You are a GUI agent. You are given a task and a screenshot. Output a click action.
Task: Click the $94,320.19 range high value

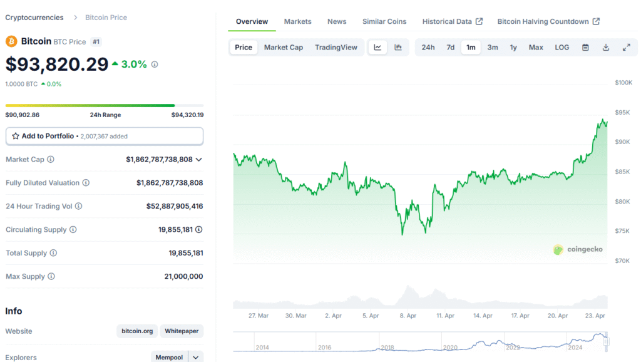187,115
